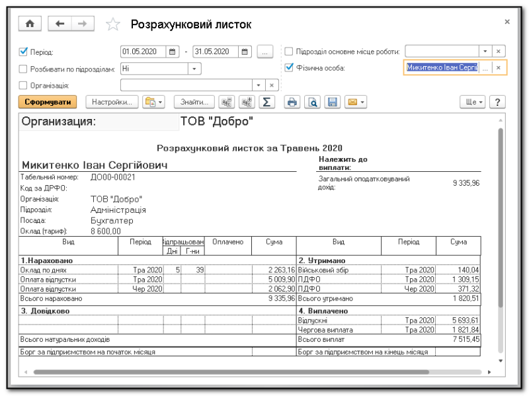Navigate forward with the right arrow
Screen dimensions: 529x396
[82, 24]
